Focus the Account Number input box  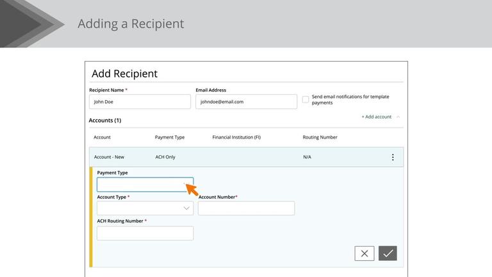tap(246, 208)
